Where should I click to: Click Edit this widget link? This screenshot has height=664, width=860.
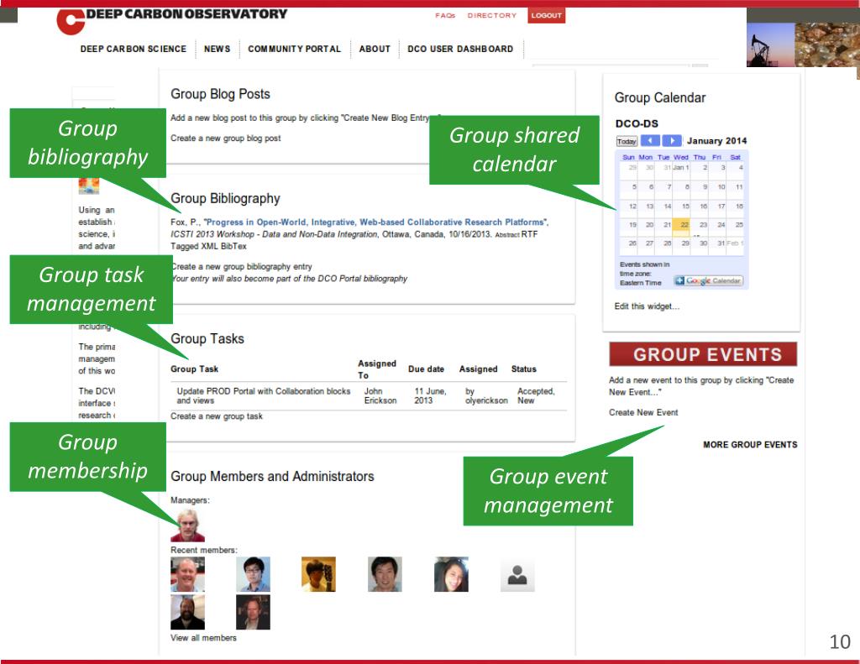click(647, 306)
